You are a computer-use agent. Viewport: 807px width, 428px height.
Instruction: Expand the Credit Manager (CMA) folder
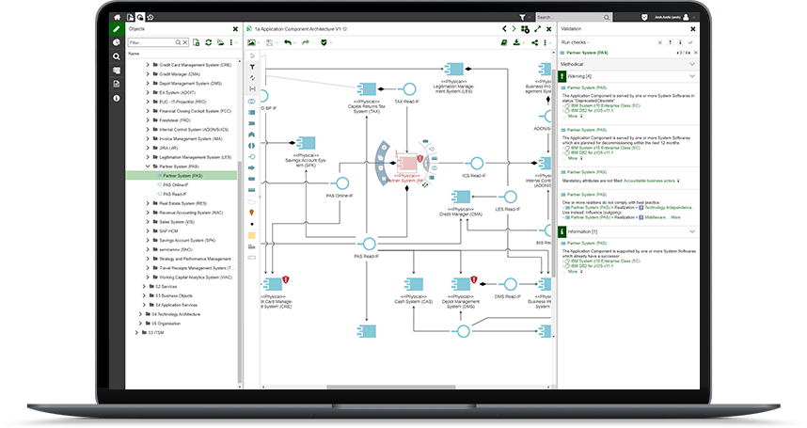pos(147,74)
